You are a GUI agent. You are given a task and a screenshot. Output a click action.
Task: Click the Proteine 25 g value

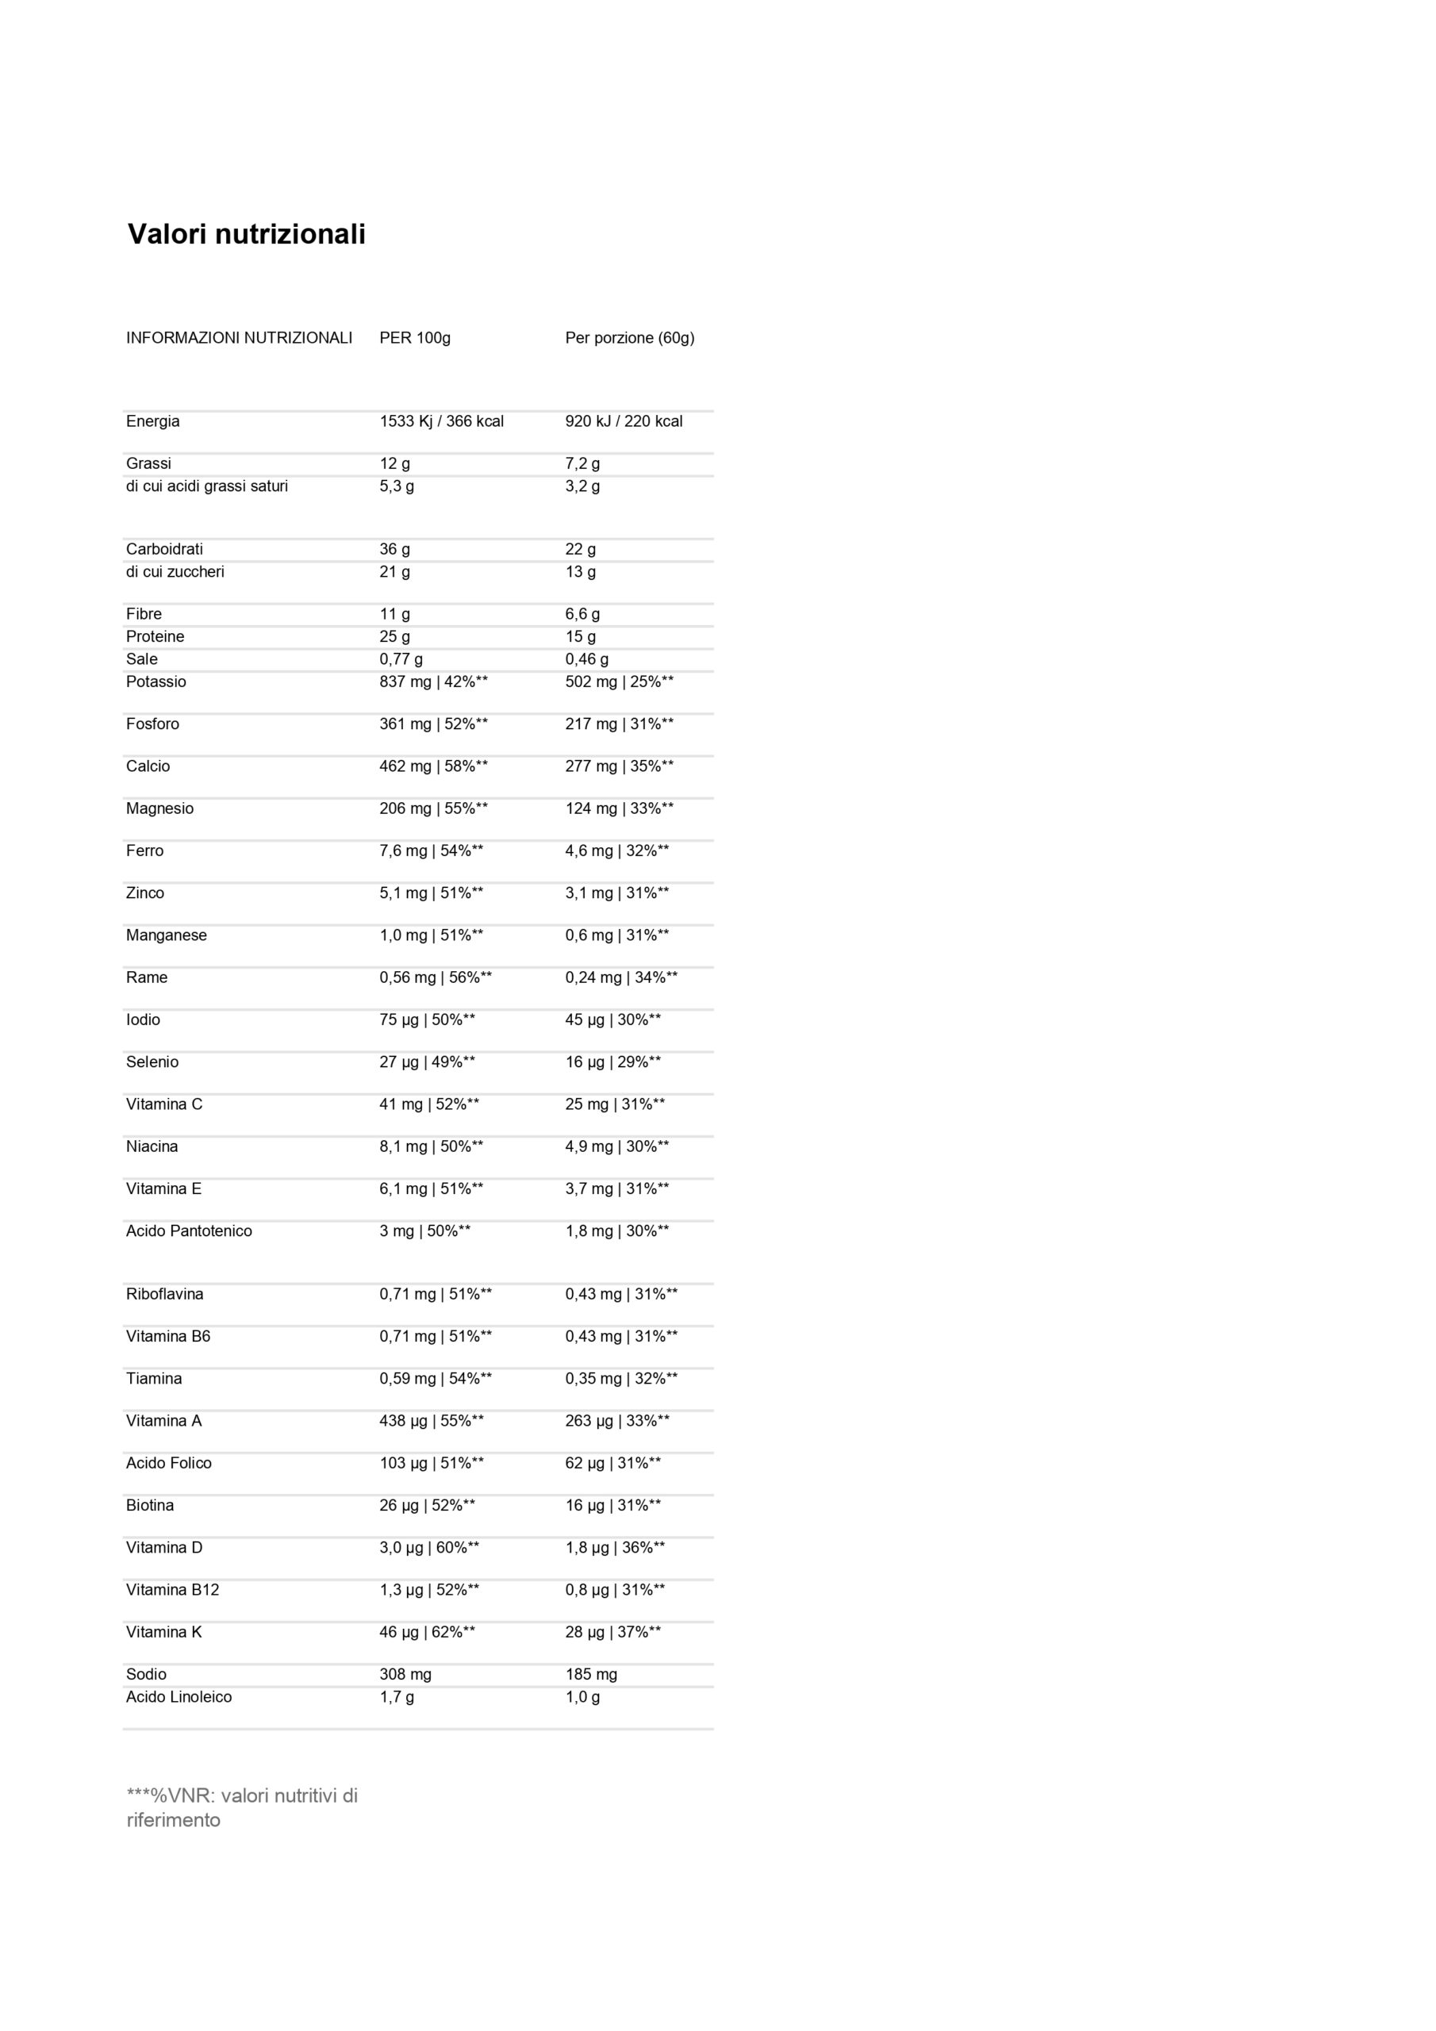pos(394,637)
